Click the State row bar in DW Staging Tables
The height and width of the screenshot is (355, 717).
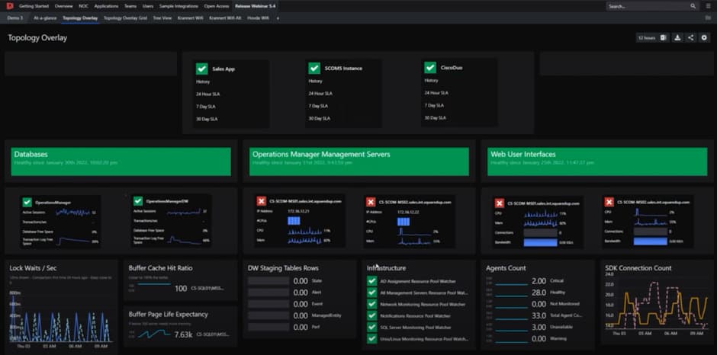[268, 281]
